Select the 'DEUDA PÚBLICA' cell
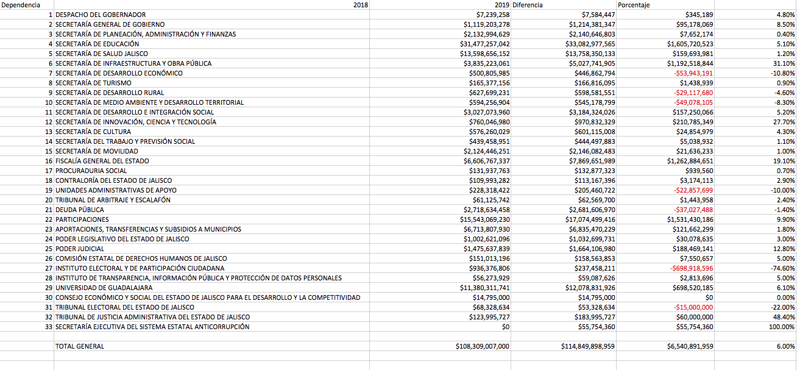The width and height of the screenshot is (797, 370). coord(211,210)
